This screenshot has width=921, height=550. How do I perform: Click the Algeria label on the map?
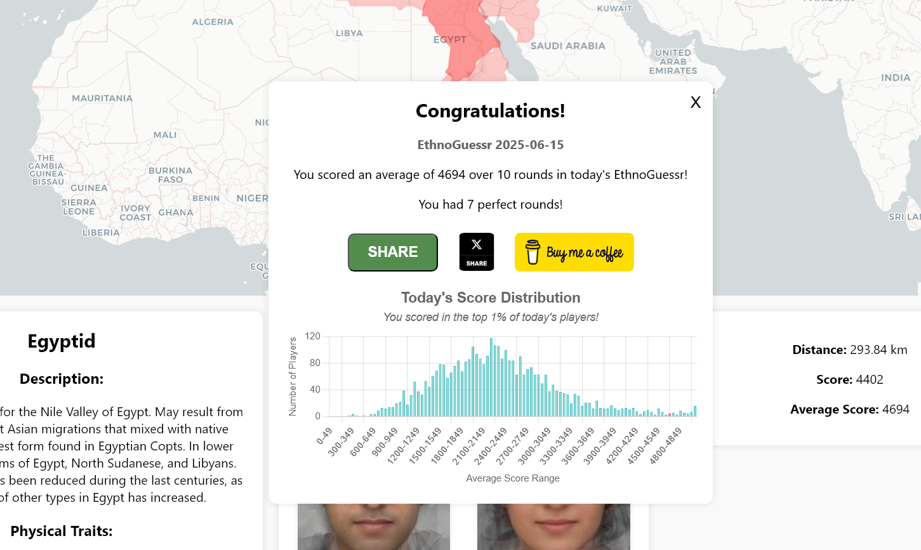[213, 22]
